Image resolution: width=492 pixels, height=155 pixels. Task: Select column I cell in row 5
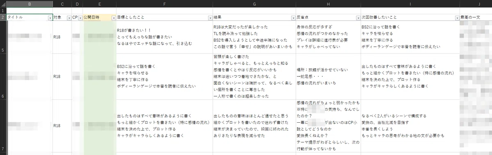click(410, 37)
